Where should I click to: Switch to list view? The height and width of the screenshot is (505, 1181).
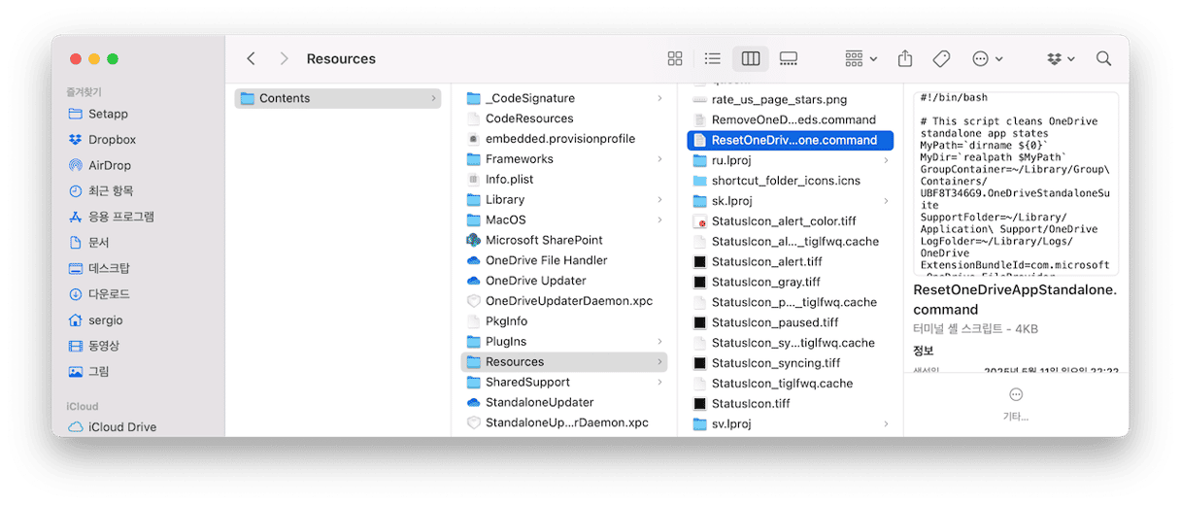713,58
